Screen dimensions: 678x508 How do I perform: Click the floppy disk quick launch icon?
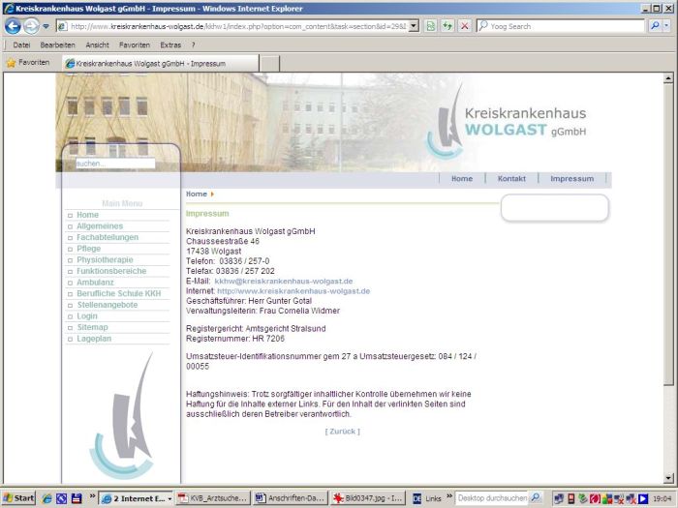(x=77, y=498)
